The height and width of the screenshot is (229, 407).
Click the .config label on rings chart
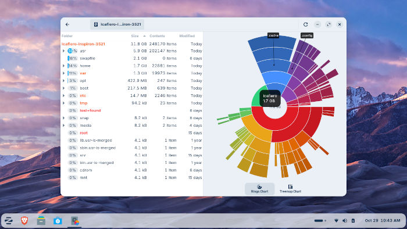(307, 35)
